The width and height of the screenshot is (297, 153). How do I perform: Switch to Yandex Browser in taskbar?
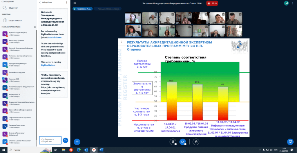pyautogui.click(x=94, y=150)
